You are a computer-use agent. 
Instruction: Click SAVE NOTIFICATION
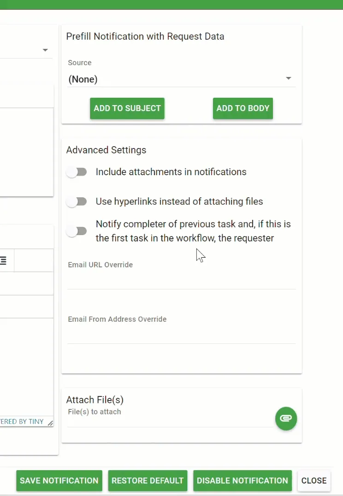(x=59, y=480)
